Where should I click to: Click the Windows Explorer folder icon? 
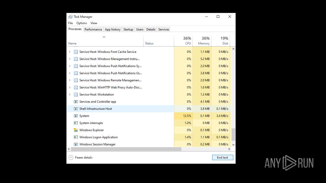click(x=76, y=130)
